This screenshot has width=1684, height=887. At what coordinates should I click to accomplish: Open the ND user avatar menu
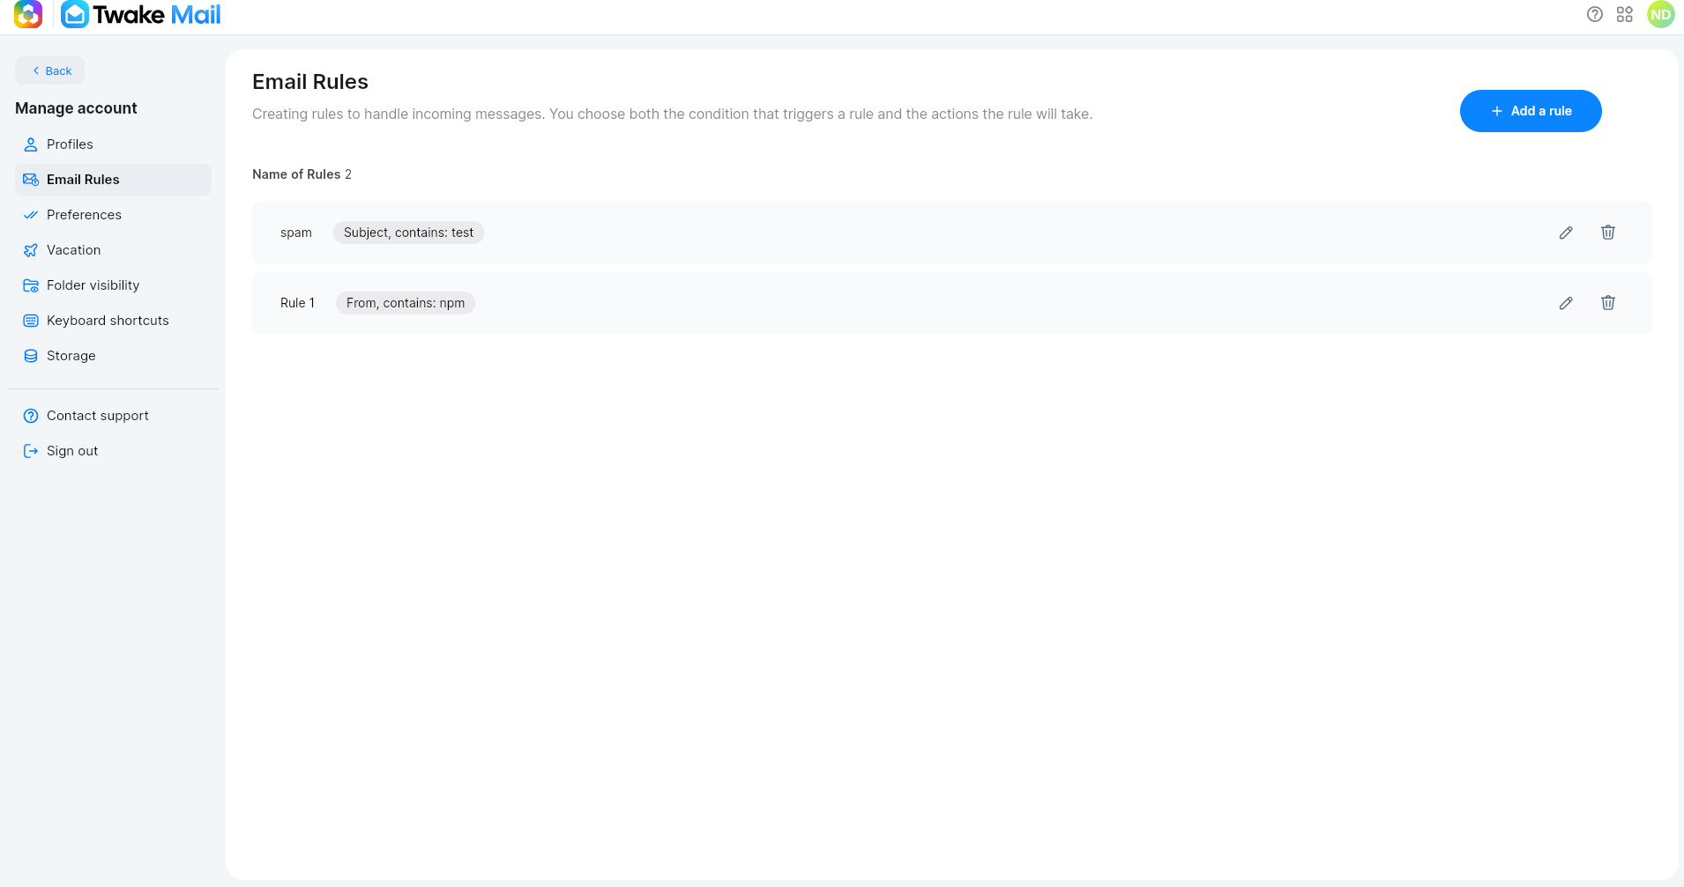1660,14
